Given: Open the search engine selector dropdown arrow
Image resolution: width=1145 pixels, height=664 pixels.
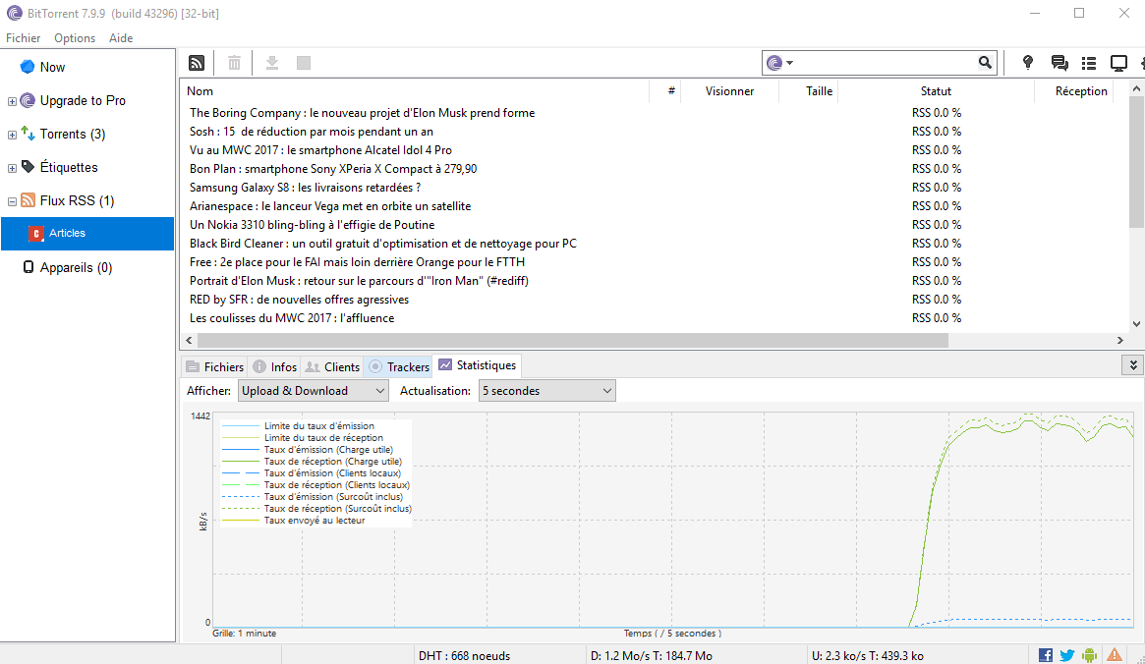Looking at the screenshot, I should click(x=789, y=63).
